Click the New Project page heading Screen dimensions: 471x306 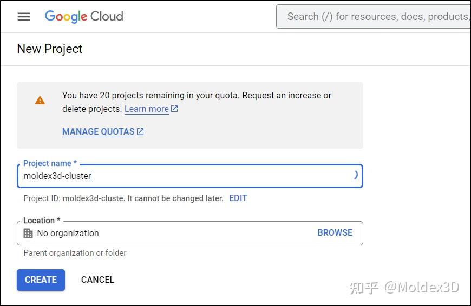click(x=50, y=49)
